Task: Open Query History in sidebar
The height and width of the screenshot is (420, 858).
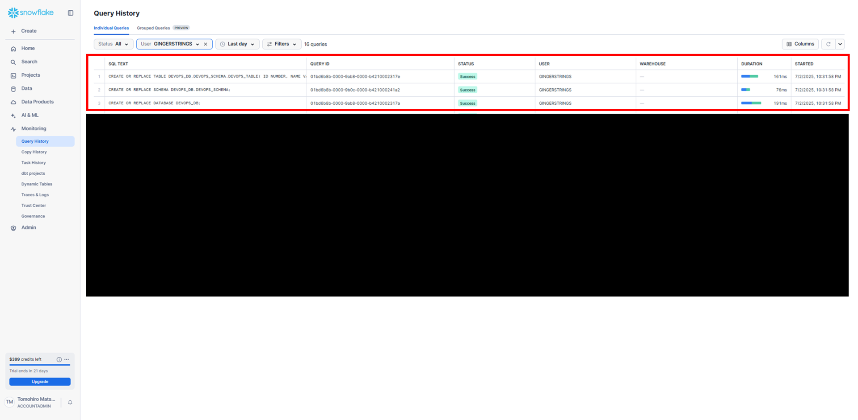Action: point(45,141)
